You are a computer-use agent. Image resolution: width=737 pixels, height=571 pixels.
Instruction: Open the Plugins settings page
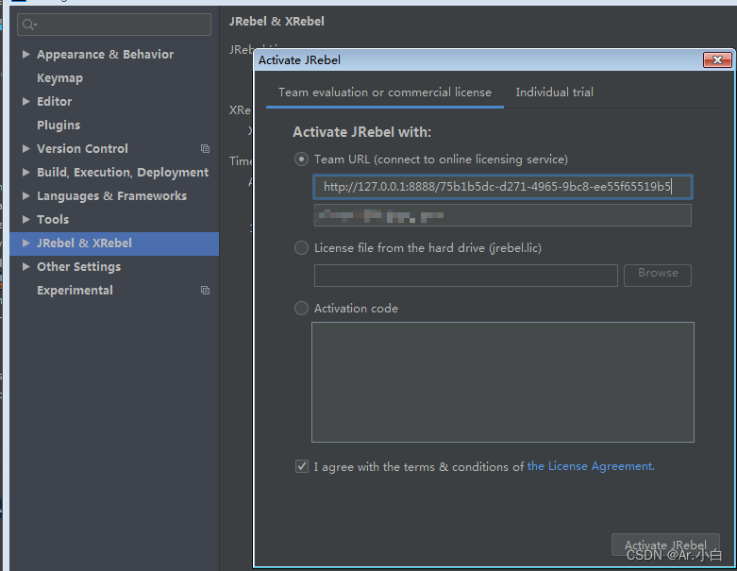point(59,125)
